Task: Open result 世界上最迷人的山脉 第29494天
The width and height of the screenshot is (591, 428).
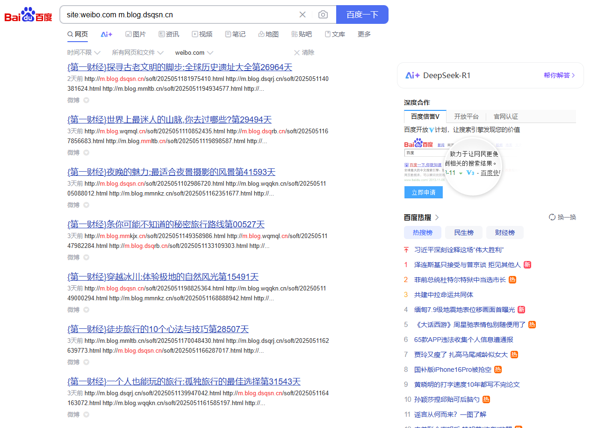Action: [x=169, y=119]
